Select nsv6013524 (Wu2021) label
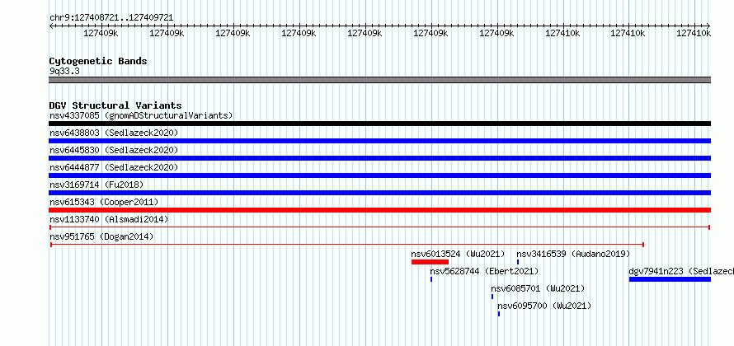The image size is (734, 346). pos(459,254)
